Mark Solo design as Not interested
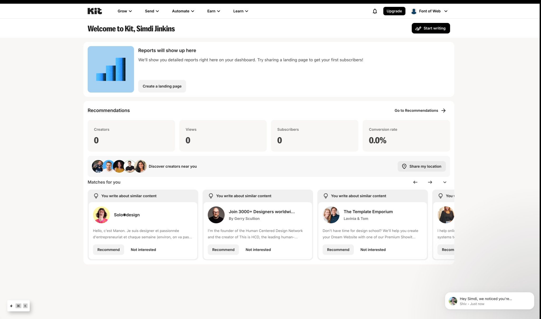 point(143,250)
